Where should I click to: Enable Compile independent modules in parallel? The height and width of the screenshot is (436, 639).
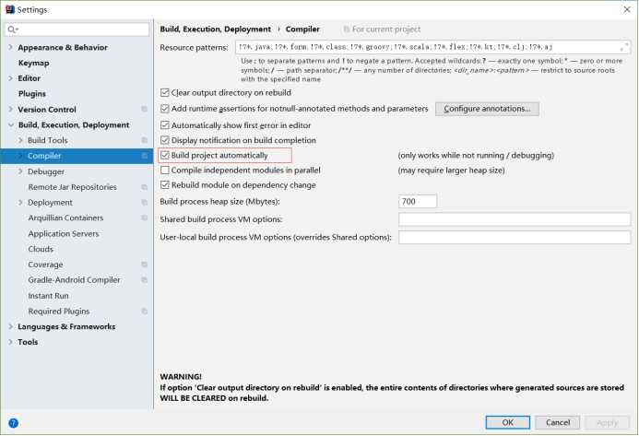165,170
